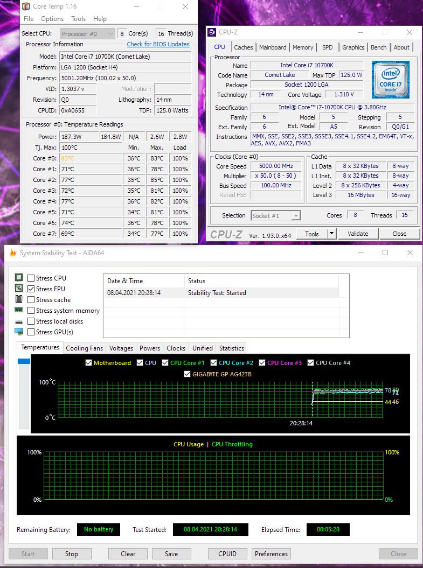Screen dimensions: 423x568
Task: Switch to the CPU-Z Bench tab
Action: click(x=378, y=47)
